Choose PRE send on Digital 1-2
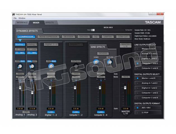The image size is (176, 134). [x=49, y=61]
